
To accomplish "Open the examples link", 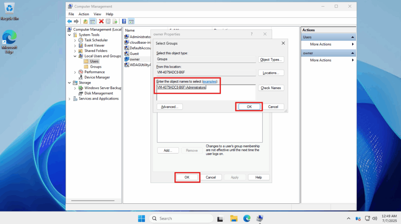I will tap(209, 81).
